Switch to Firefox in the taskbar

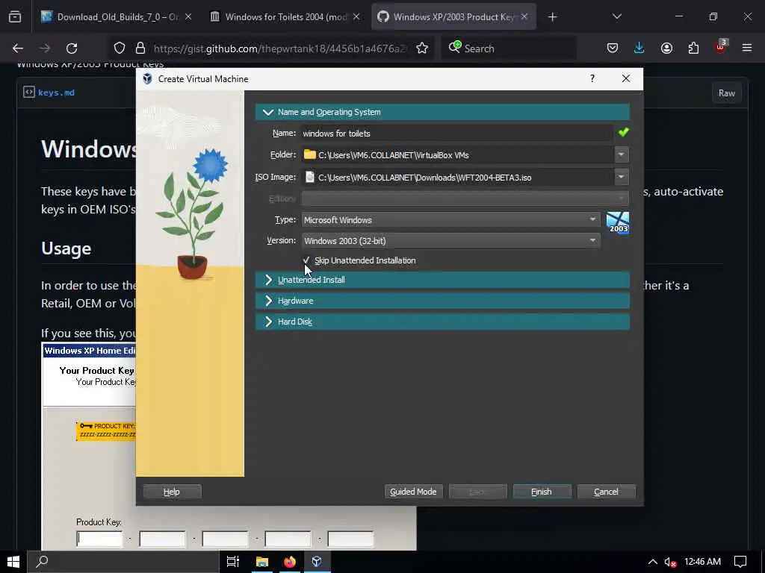coord(289,562)
